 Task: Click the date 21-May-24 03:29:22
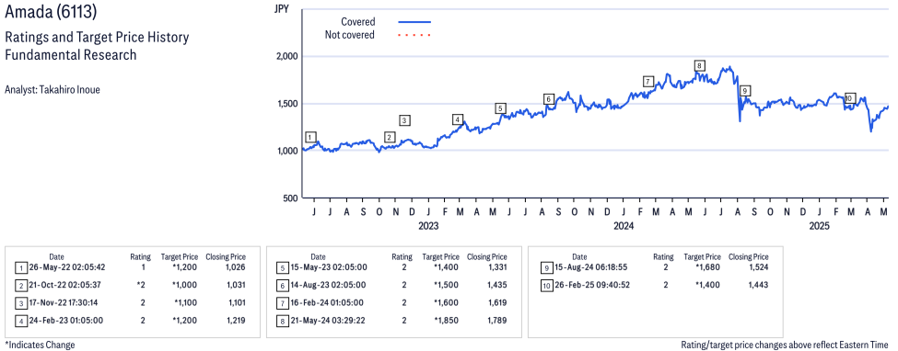coord(328,321)
